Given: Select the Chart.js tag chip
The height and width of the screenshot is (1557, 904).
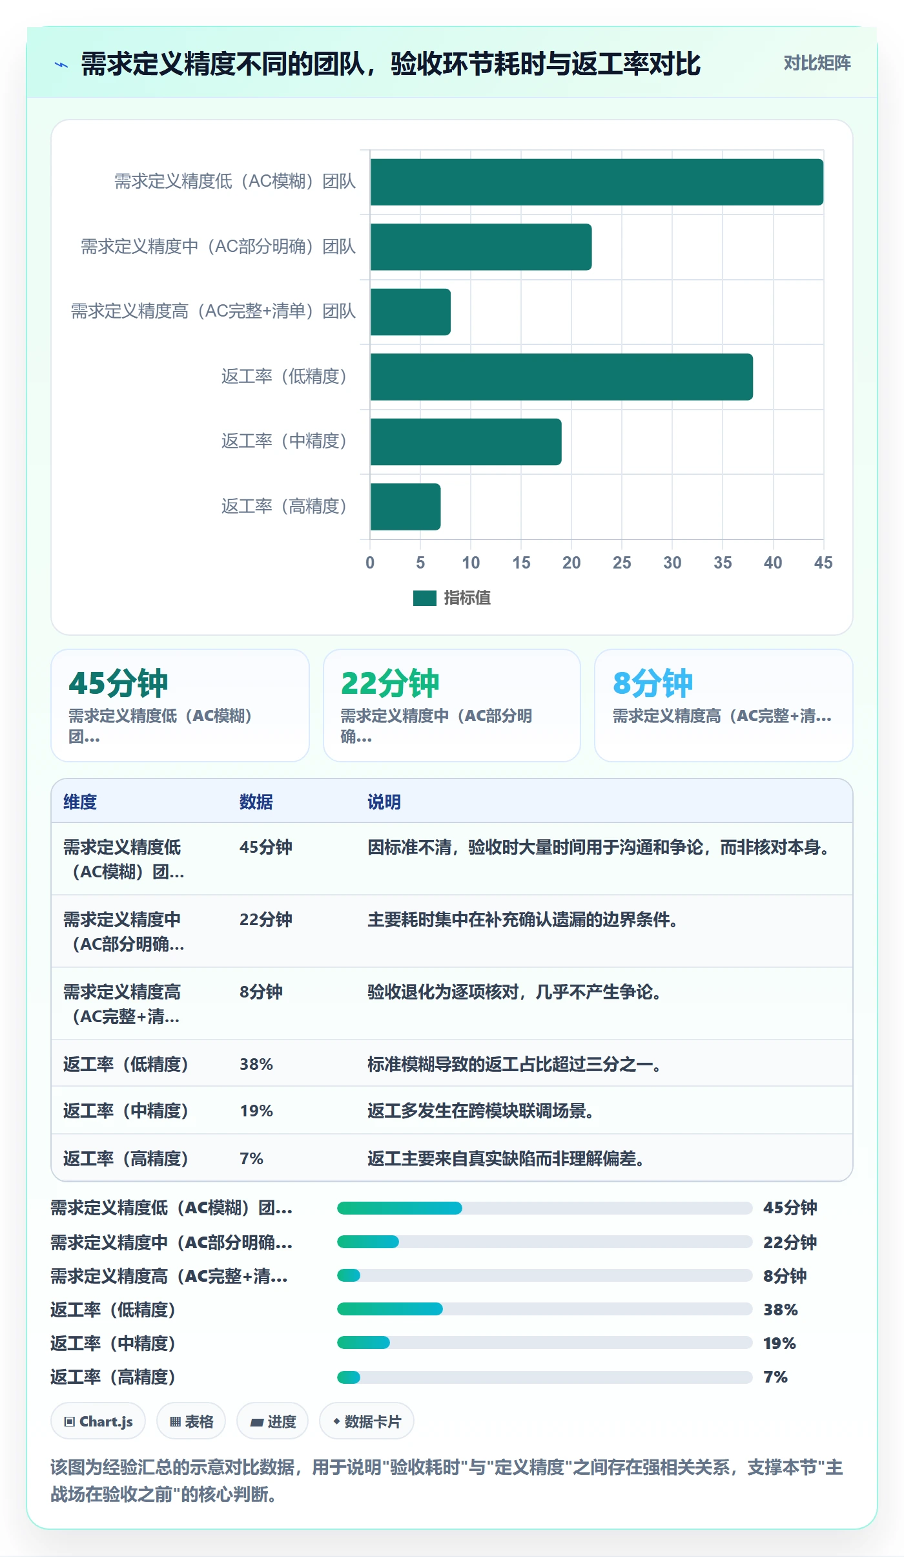Looking at the screenshot, I should tap(98, 1421).
